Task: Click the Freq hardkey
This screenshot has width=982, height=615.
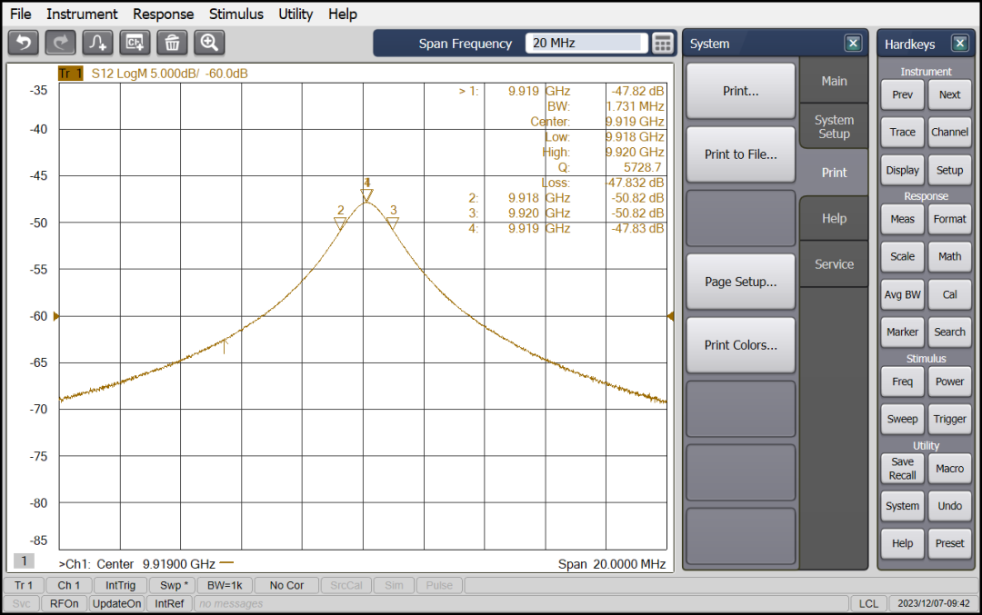Action: 903,382
